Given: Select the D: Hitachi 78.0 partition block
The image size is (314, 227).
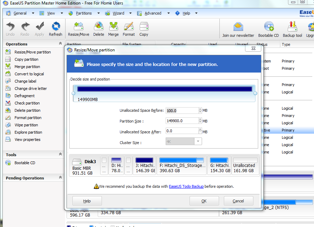Looking at the screenshot, I should click(116, 166).
